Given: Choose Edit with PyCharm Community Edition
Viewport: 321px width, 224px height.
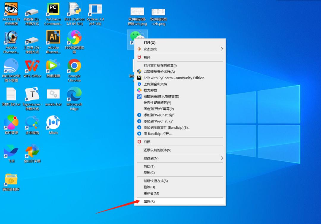Looking at the screenshot, I should (174, 78).
